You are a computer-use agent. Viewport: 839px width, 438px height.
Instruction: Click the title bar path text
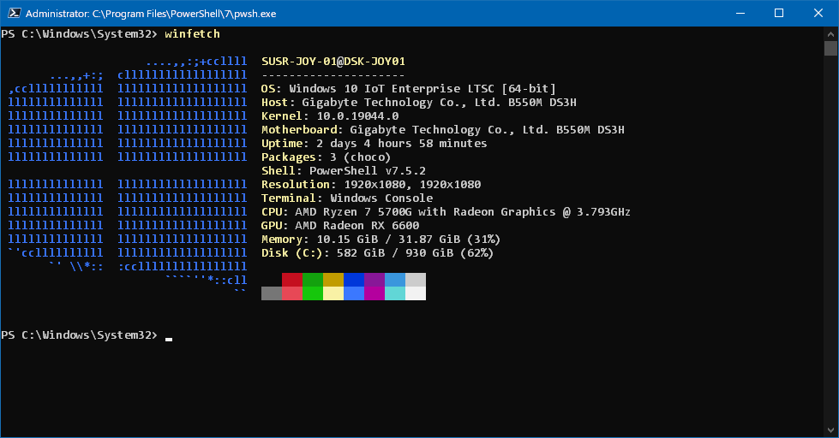pyautogui.click(x=151, y=14)
